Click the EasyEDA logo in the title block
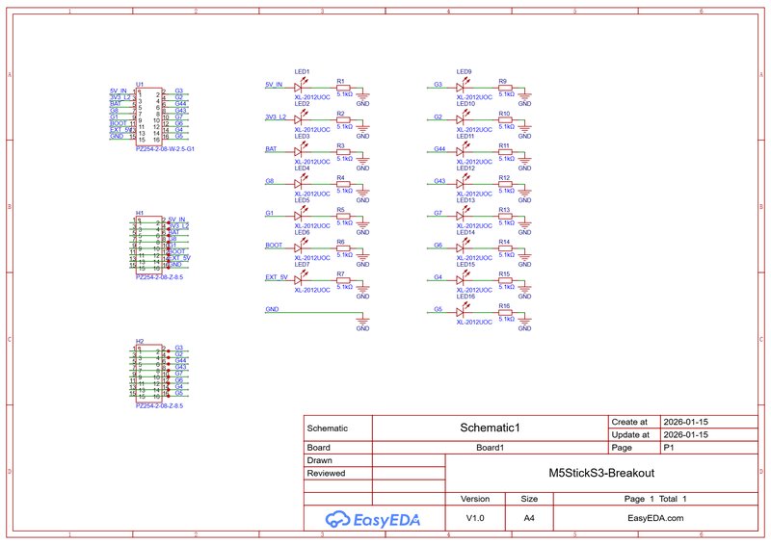This screenshot has width=771, height=545. [373, 519]
